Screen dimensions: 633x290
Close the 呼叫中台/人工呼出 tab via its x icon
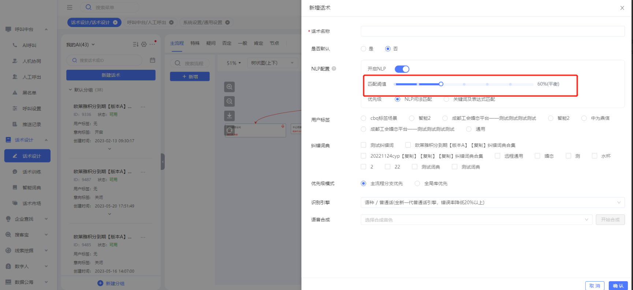pos(171,22)
